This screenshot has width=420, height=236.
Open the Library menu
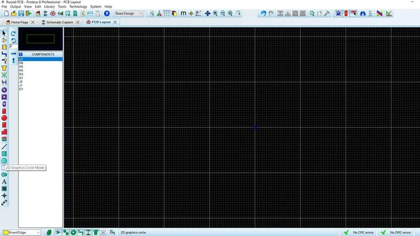[x=49, y=6]
